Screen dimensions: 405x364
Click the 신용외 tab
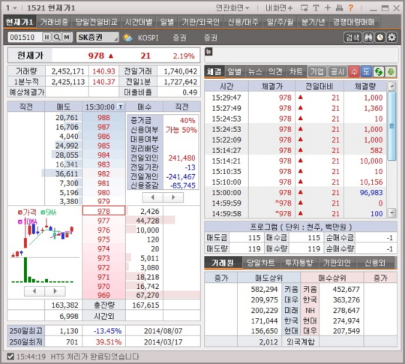tap(375, 263)
